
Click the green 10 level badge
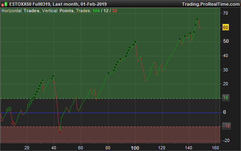click(x=226, y=98)
